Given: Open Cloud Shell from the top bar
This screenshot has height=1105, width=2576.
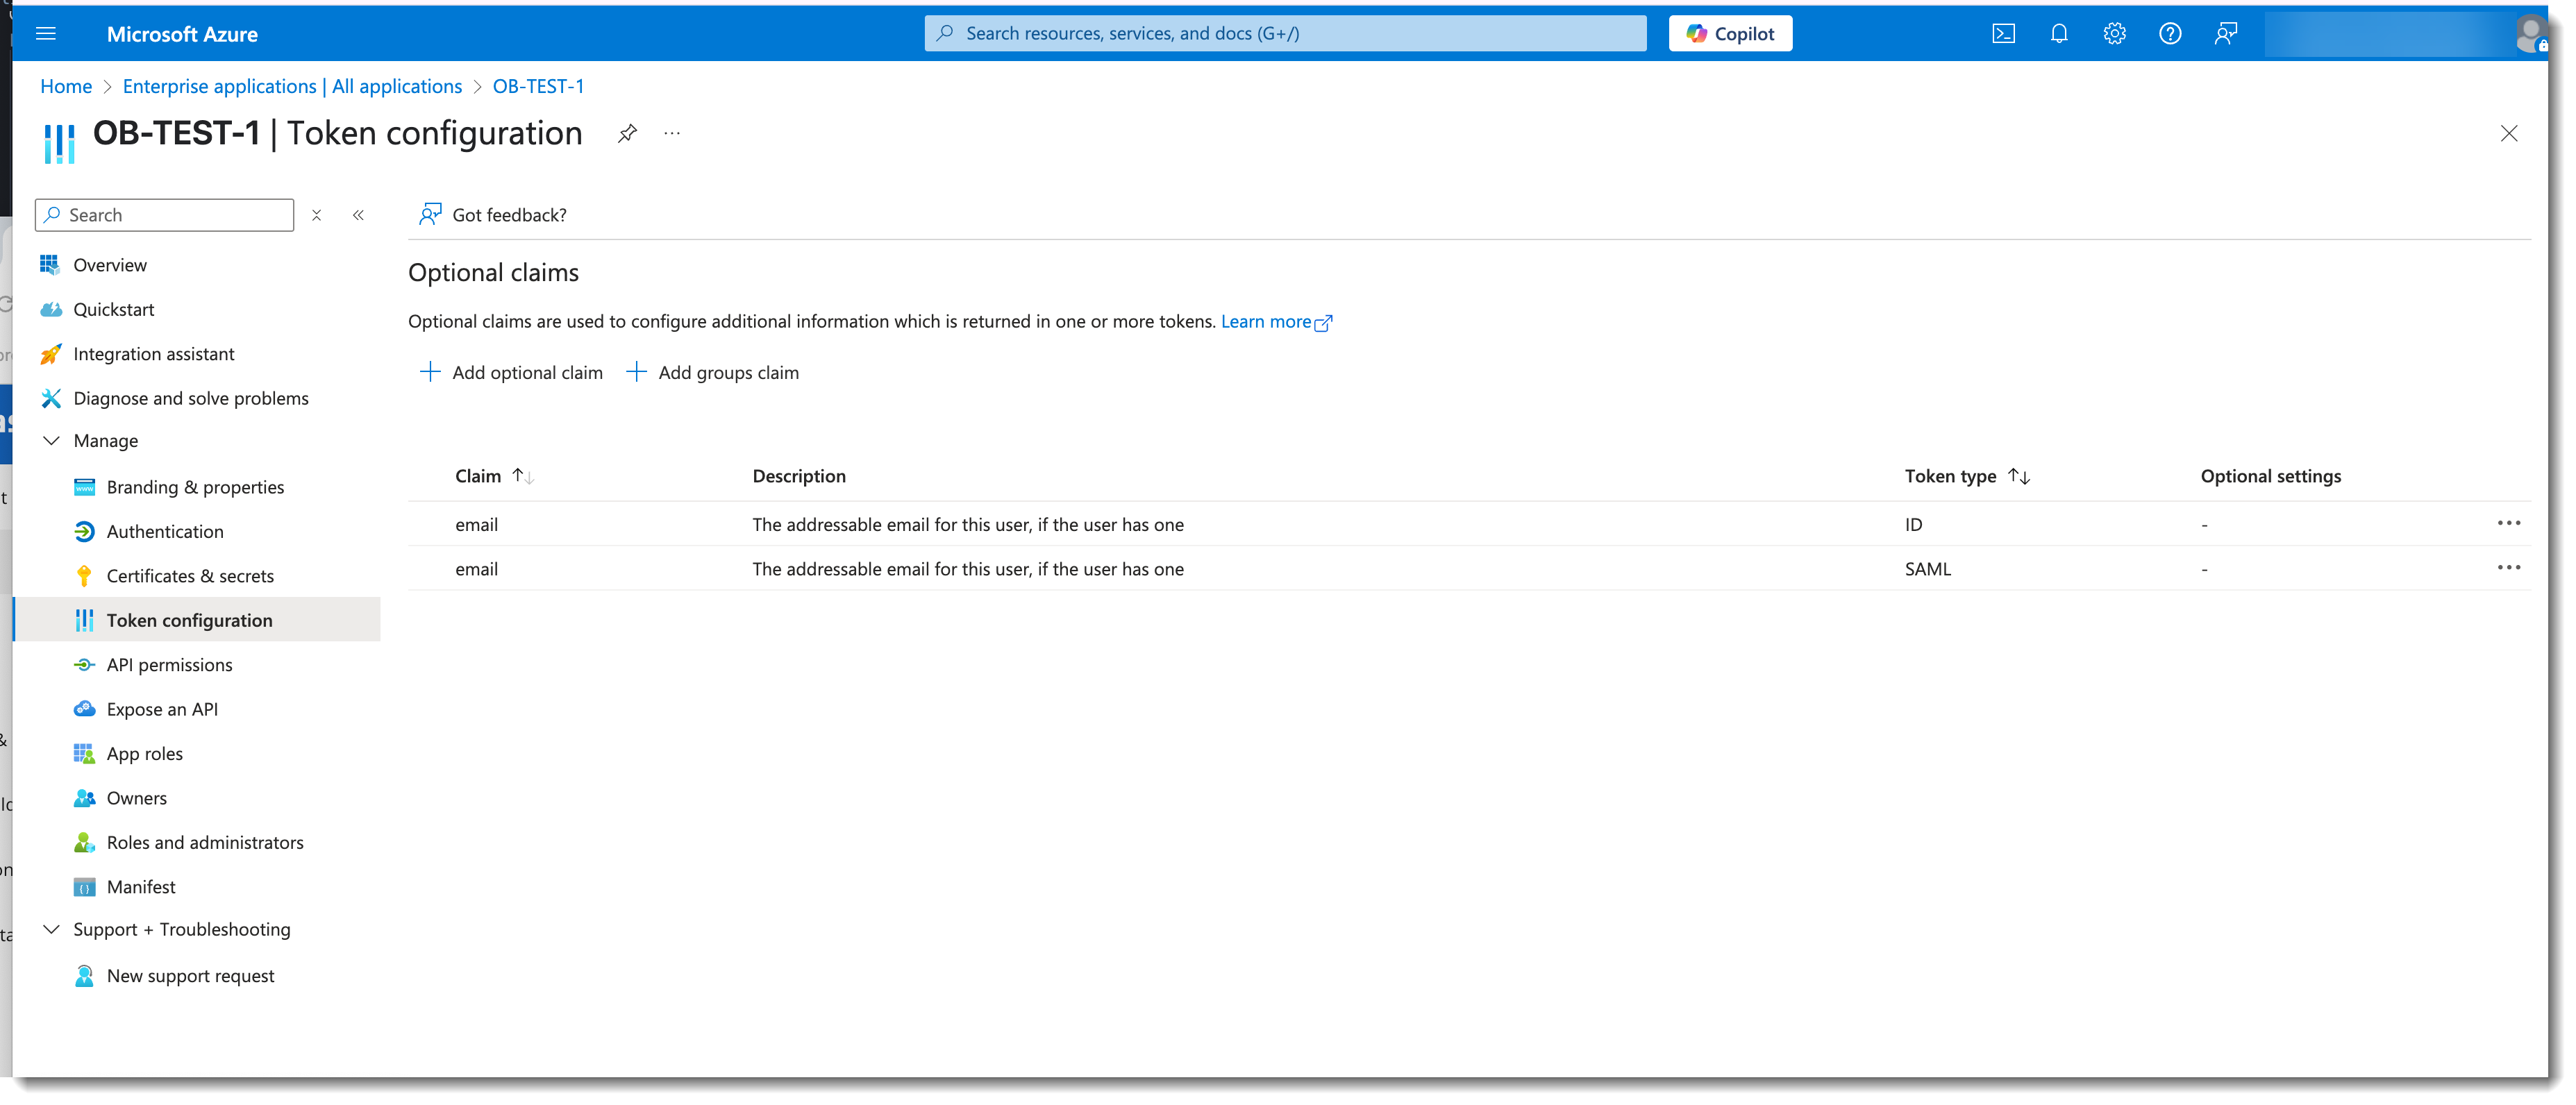Looking at the screenshot, I should tap(2003, 34).
